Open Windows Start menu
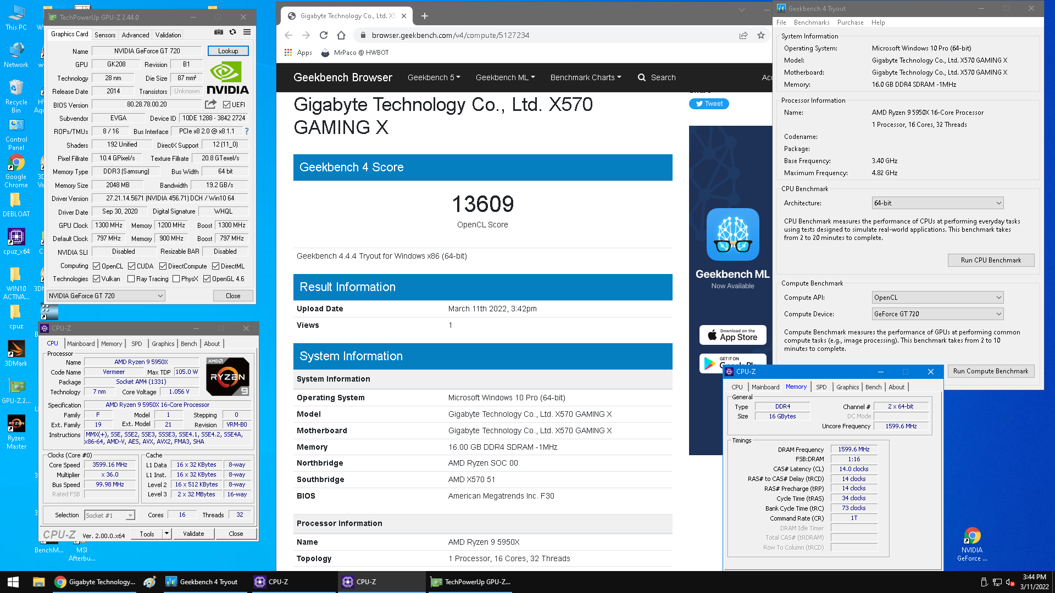The image size is (1055, 593). tap(13, 582)
